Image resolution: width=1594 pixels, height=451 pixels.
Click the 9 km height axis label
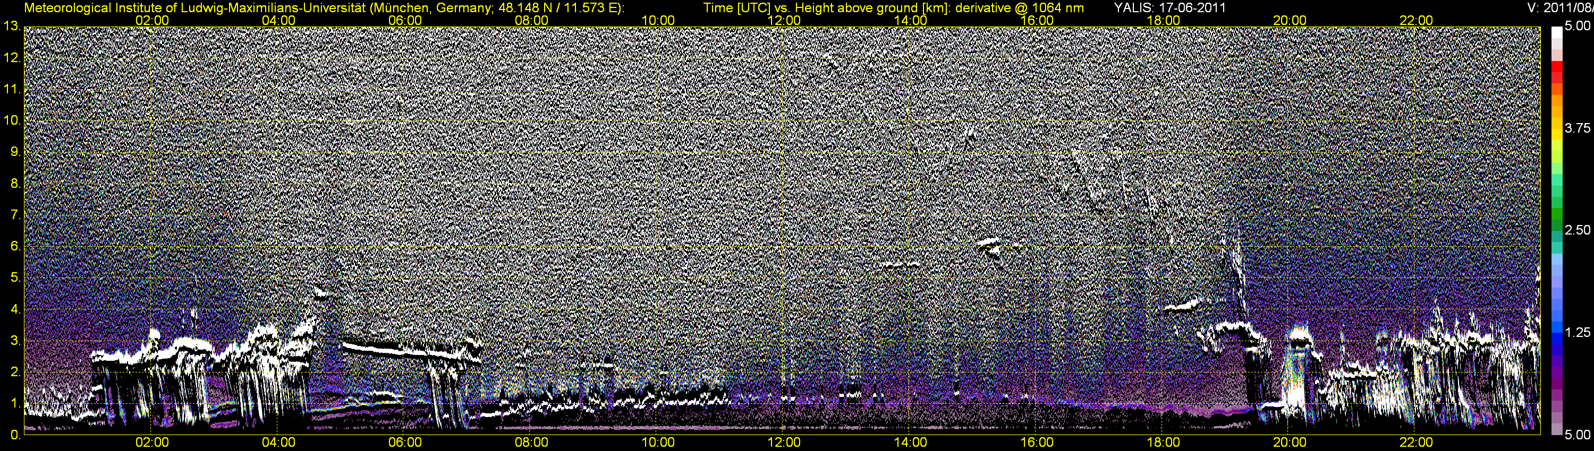coord(15,152)
